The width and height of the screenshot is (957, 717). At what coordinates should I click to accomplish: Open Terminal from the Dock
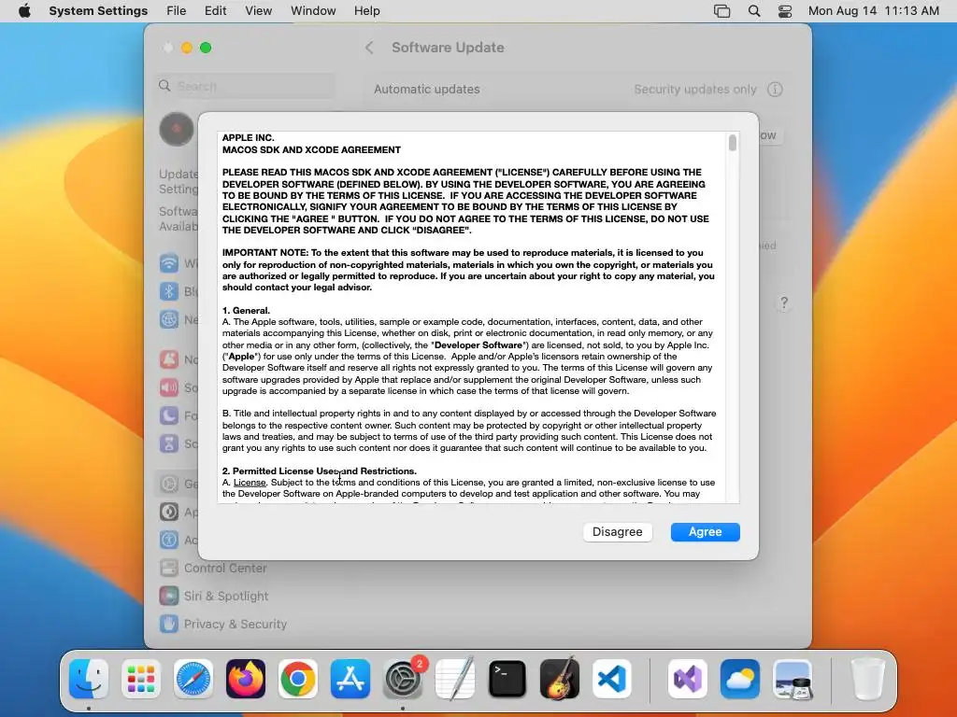click(507, 679)
